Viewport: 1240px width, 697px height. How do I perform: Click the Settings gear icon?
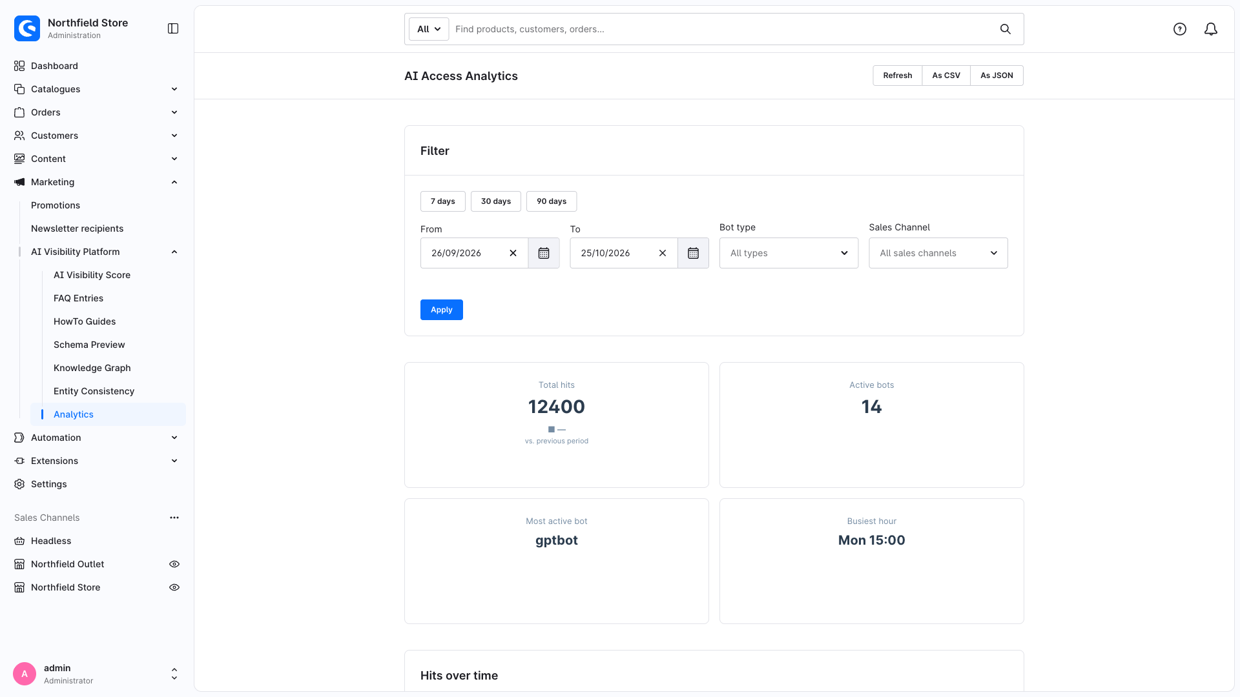coord(19,484)
